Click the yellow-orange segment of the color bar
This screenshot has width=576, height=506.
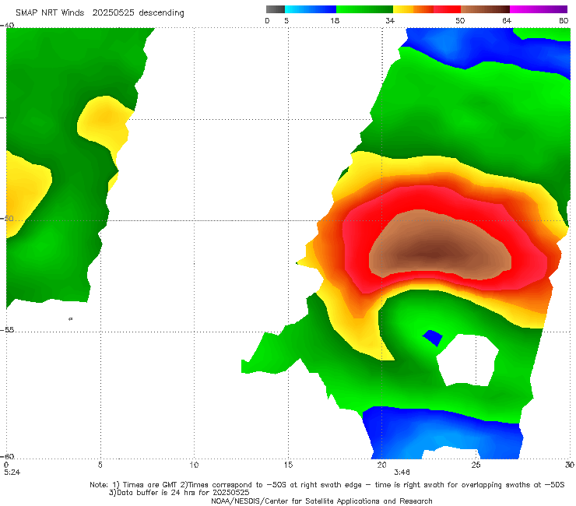pos(413,9)
